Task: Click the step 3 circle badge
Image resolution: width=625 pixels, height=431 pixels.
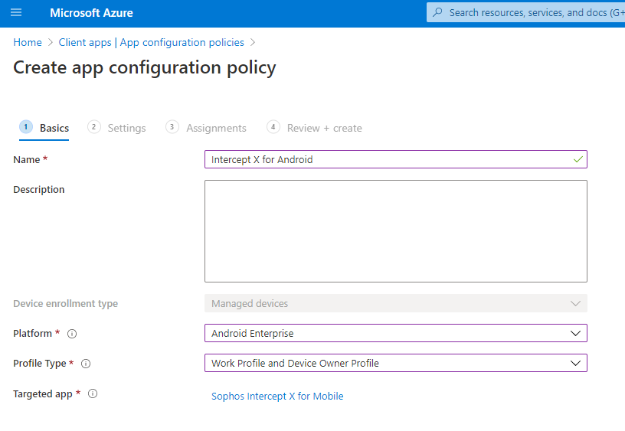Action: click(x=172, y=127)
